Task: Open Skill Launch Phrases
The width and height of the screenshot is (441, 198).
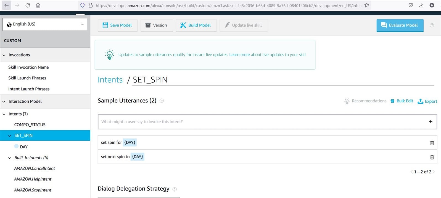Action: coord(27,78)
